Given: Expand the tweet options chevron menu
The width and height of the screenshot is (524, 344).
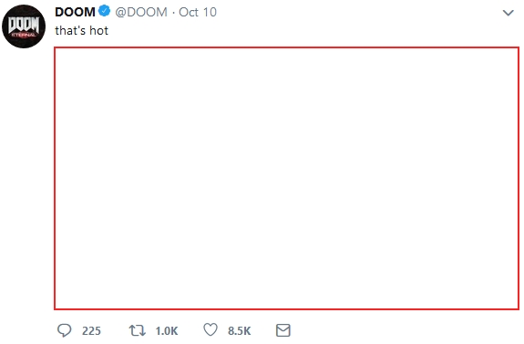Looking at the screenshot, I should coord(508,13).
